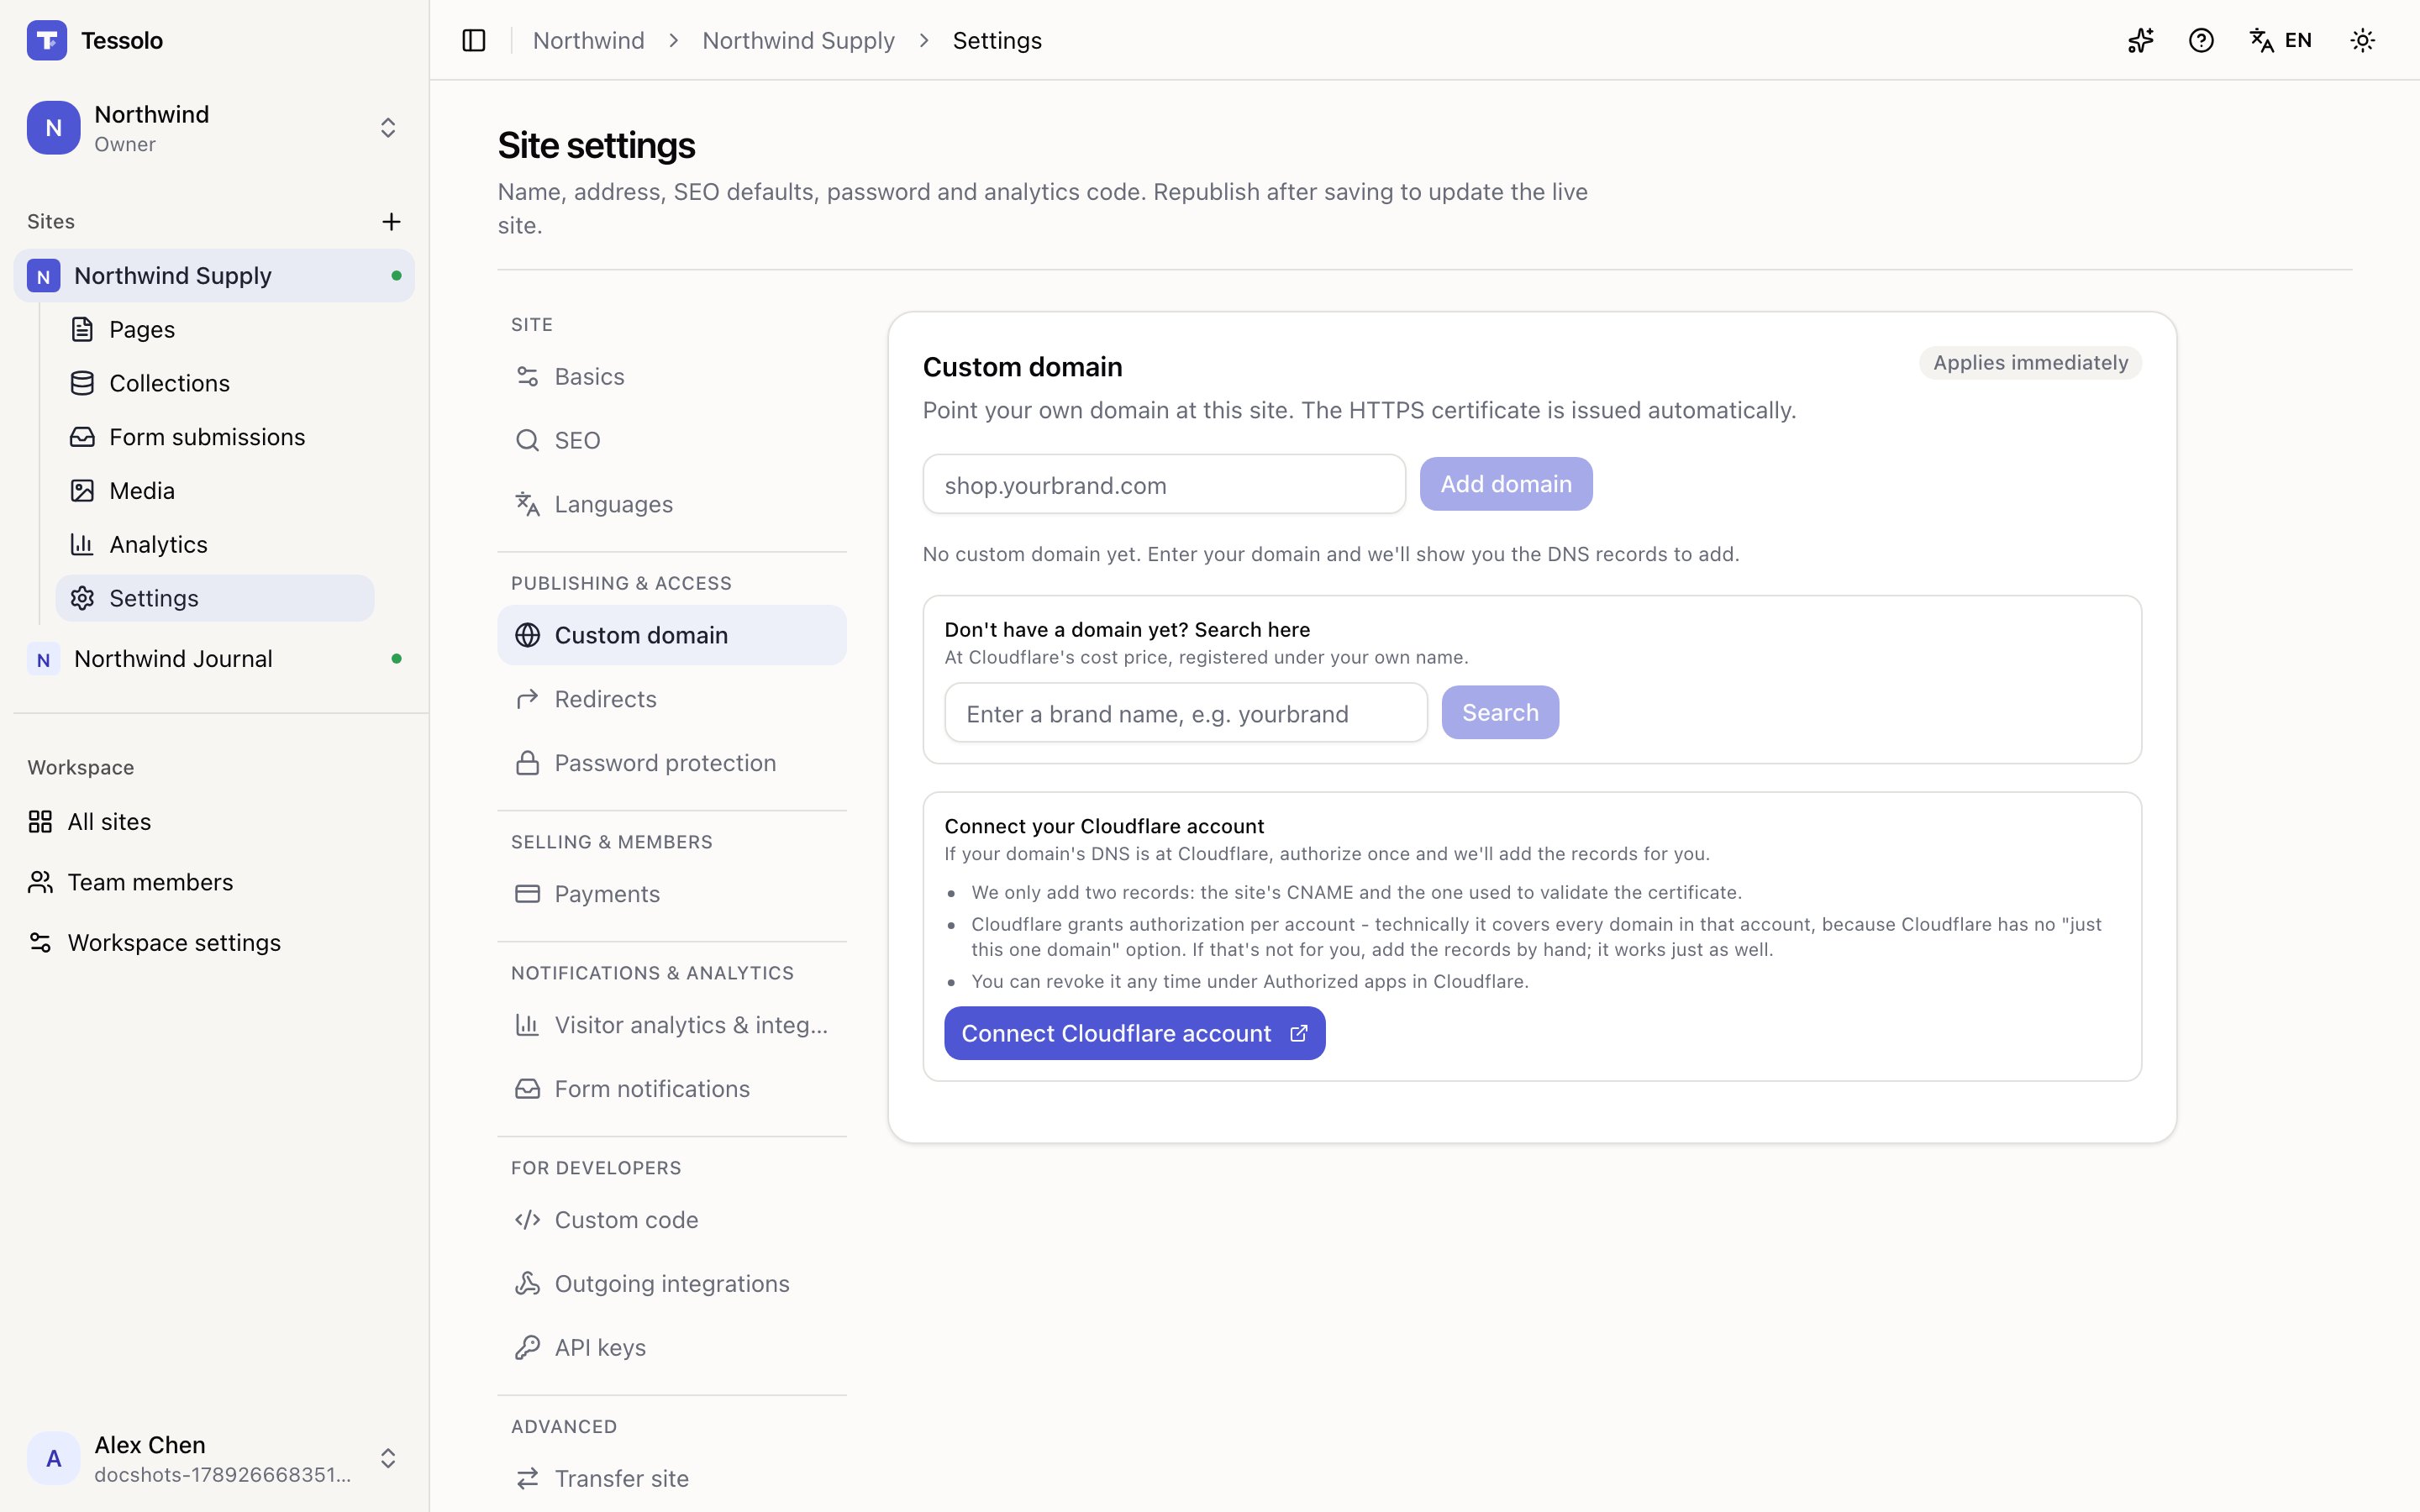The image size is (2420, 1512).
Task: Open the AI sparkles assistant icon
Action: [2140, 40]
